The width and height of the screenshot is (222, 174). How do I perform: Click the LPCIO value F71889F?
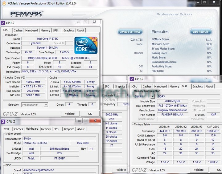tap(60, 158)
